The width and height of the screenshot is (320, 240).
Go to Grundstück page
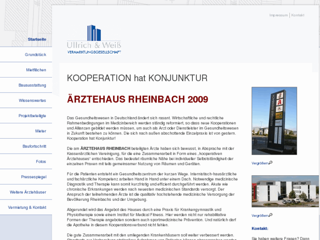pyautogui.click(x=36, y=55)
